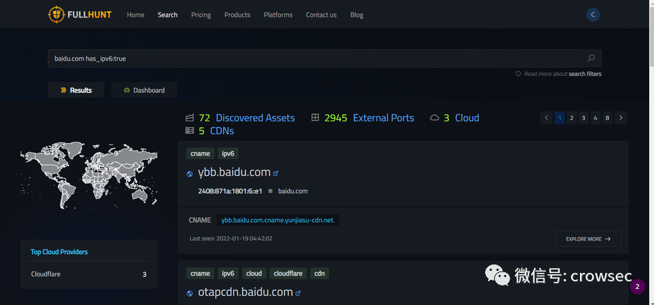
Task: Go to results page 3
Action: point(584,118)
